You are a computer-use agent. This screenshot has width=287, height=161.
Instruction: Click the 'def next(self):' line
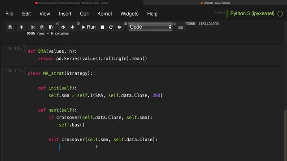[x=57, y=110]
